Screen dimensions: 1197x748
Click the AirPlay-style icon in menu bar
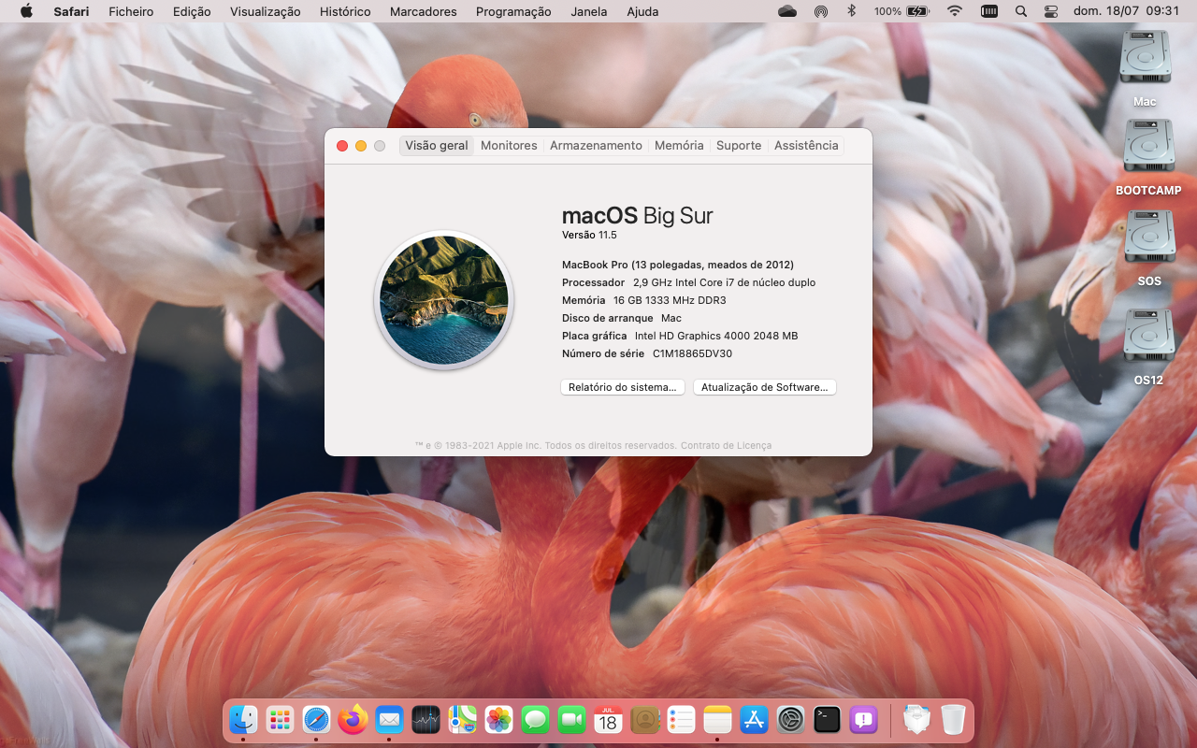tap(821, 11)
